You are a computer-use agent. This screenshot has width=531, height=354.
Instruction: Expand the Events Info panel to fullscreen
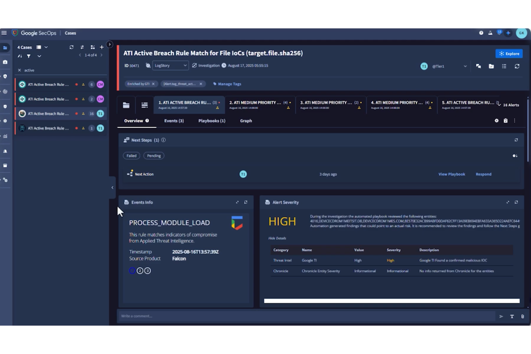(237, 202)
